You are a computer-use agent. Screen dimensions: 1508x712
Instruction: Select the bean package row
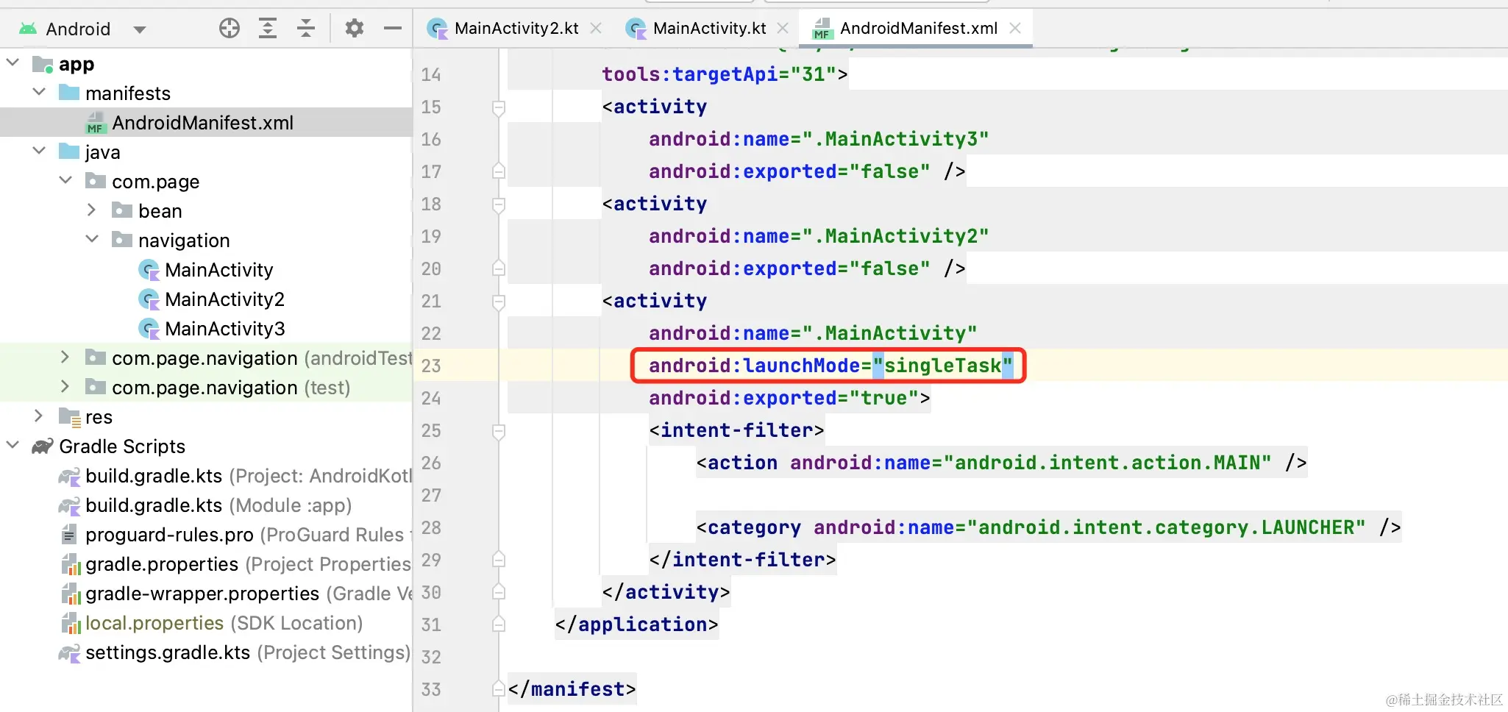pyautogui.click(x=206, y=211)
